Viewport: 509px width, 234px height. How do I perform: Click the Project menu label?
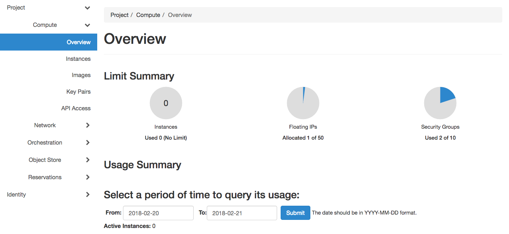click(x=16, y=7)
